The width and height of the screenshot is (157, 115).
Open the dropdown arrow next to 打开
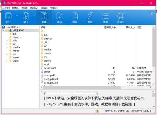tap(17, 16)
